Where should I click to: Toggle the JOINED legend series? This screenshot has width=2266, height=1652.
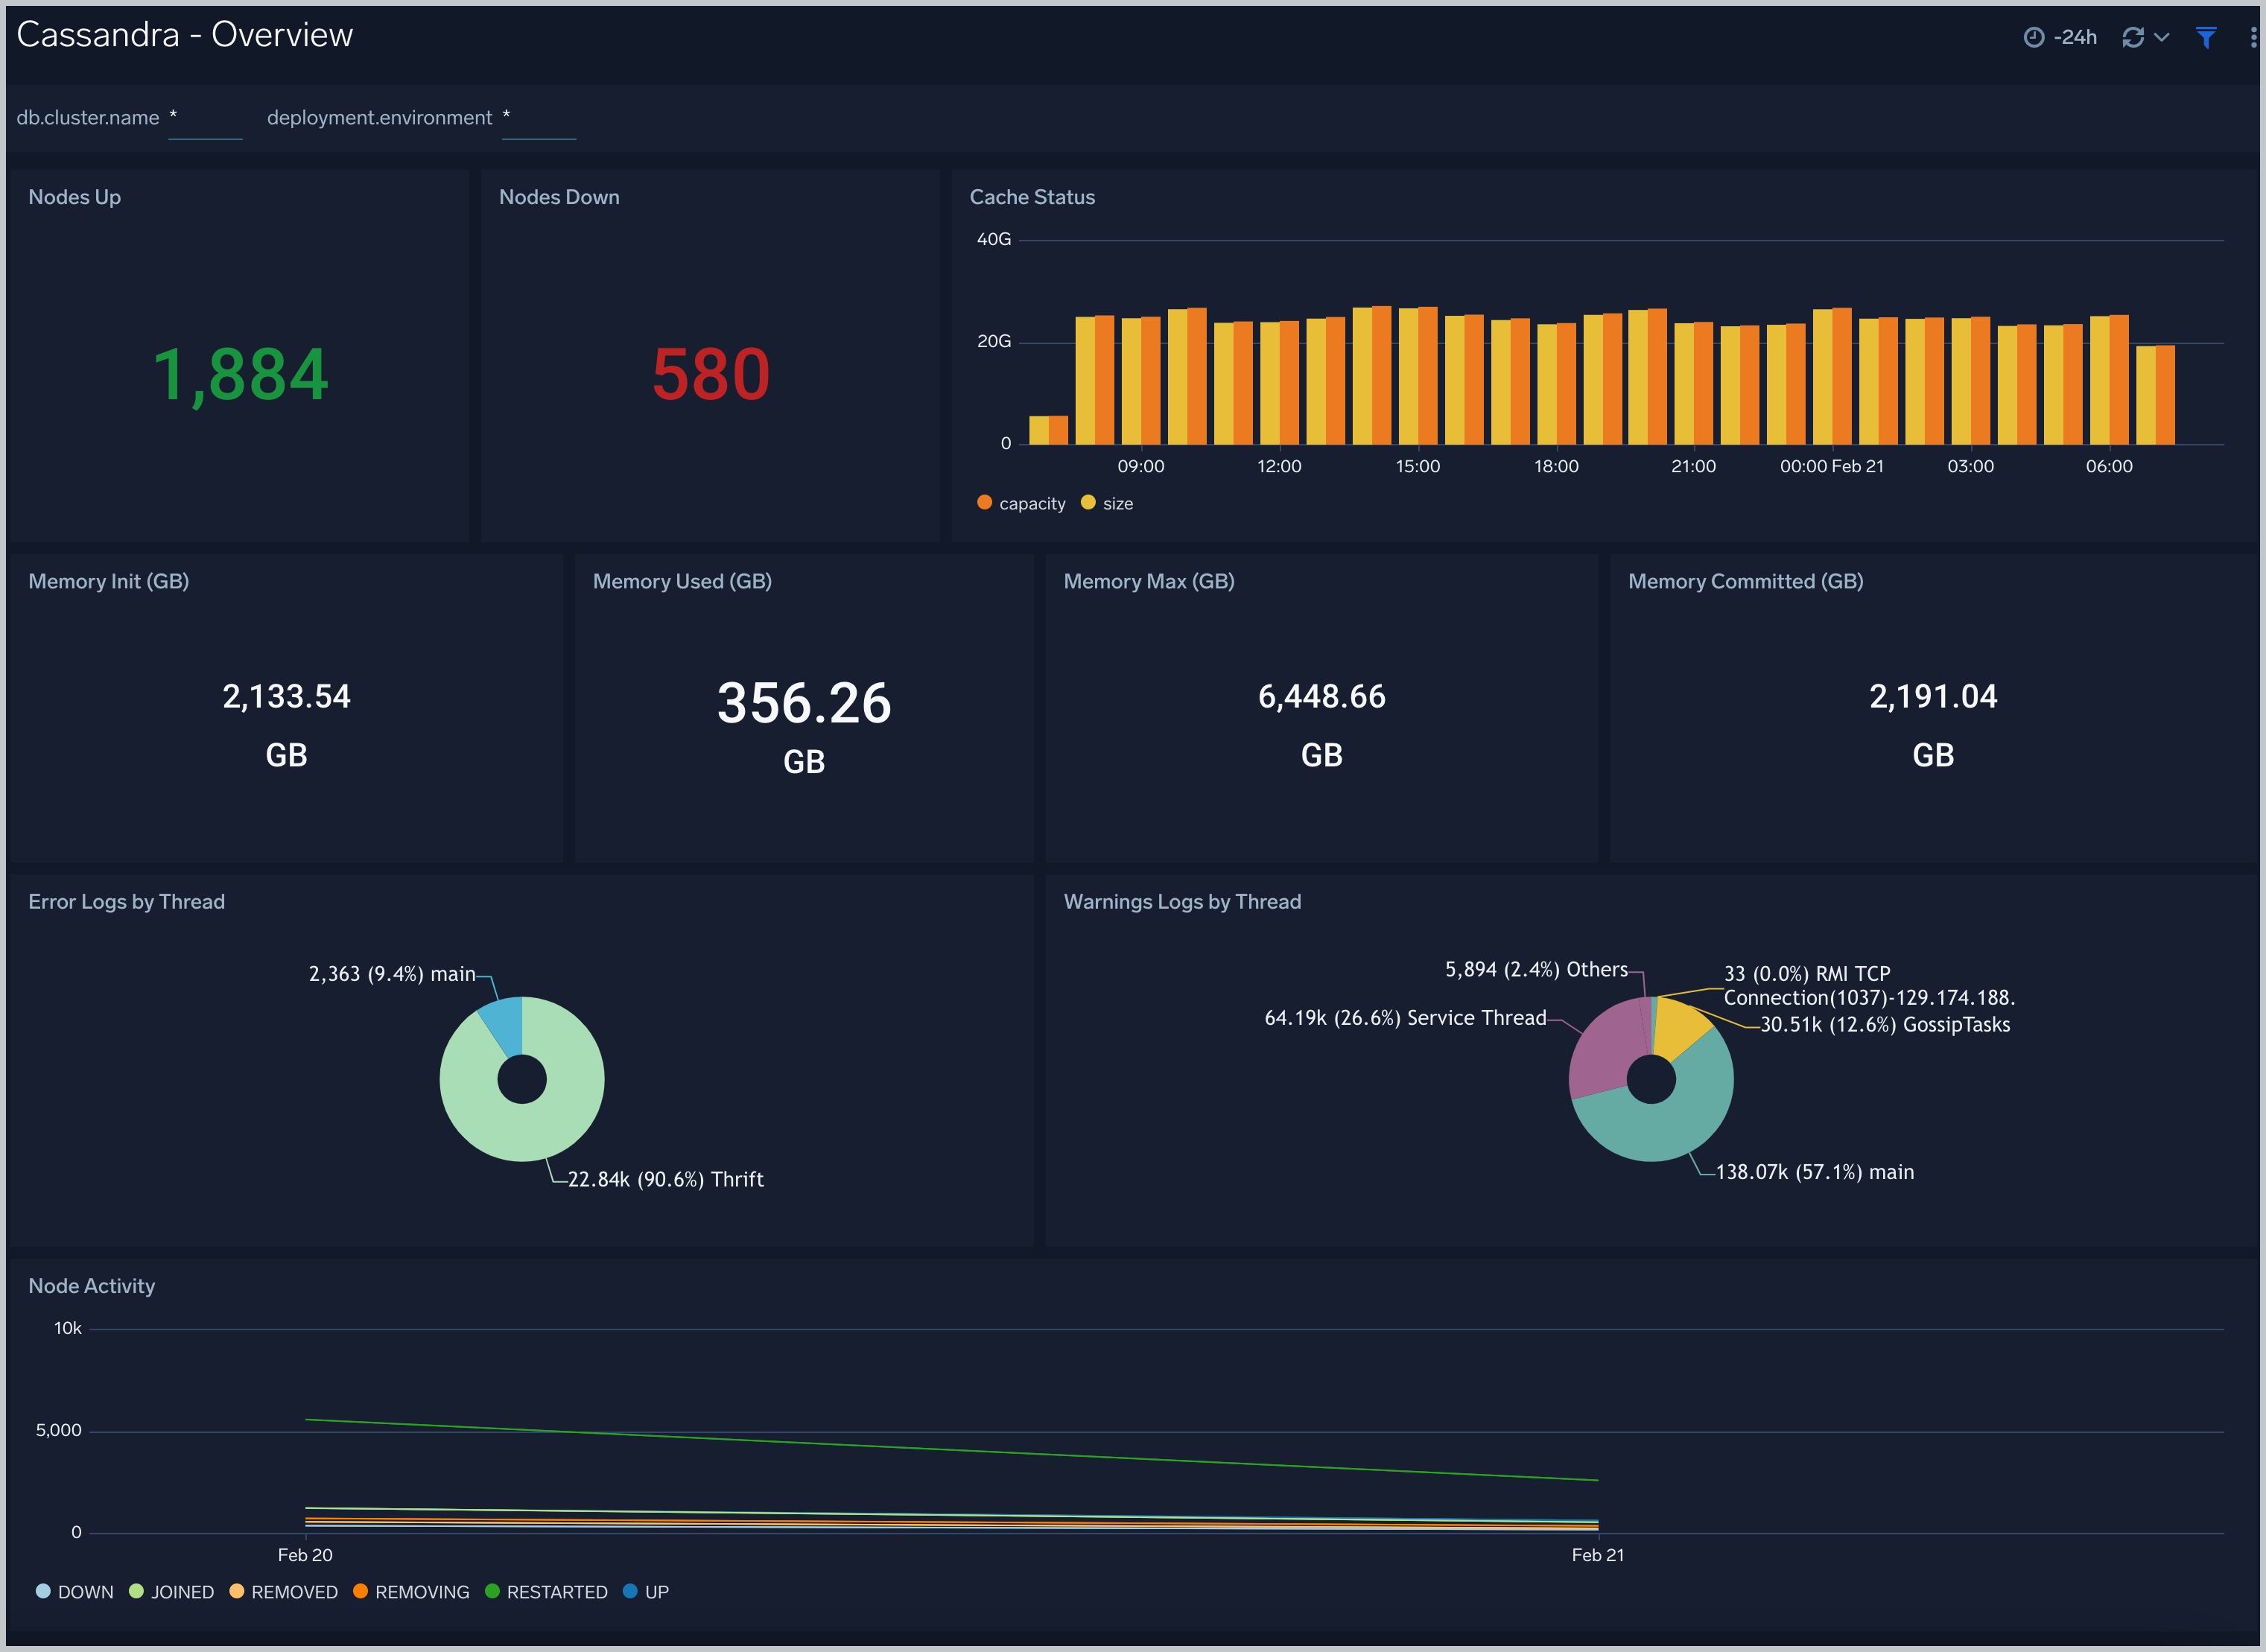172,1591
